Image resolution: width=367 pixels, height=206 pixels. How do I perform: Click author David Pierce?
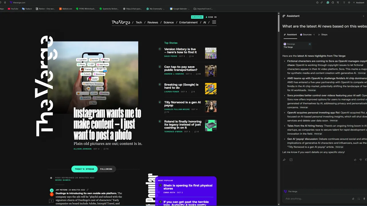(171, 56)
